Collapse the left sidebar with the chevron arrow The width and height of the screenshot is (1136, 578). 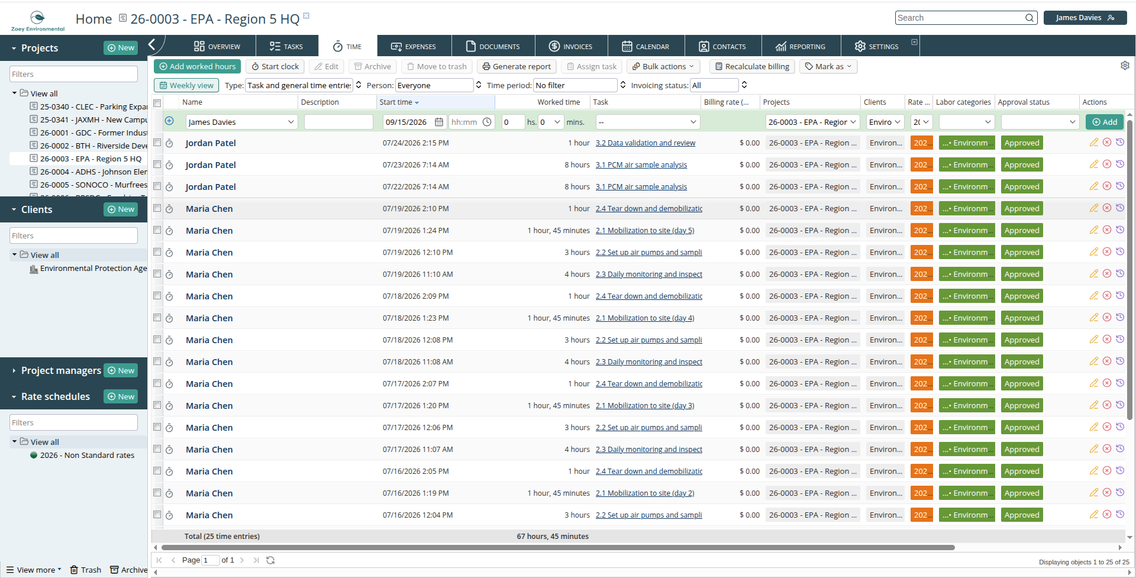pos(152,44)
